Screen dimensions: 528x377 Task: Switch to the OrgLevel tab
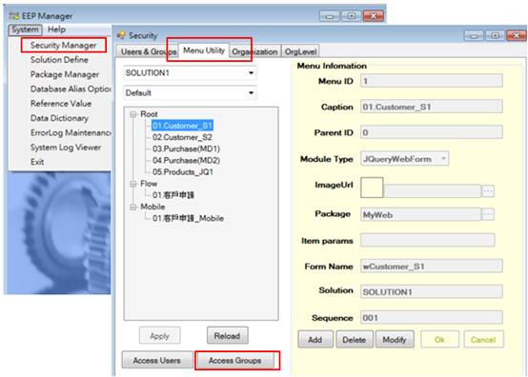[x=300, y=51]
